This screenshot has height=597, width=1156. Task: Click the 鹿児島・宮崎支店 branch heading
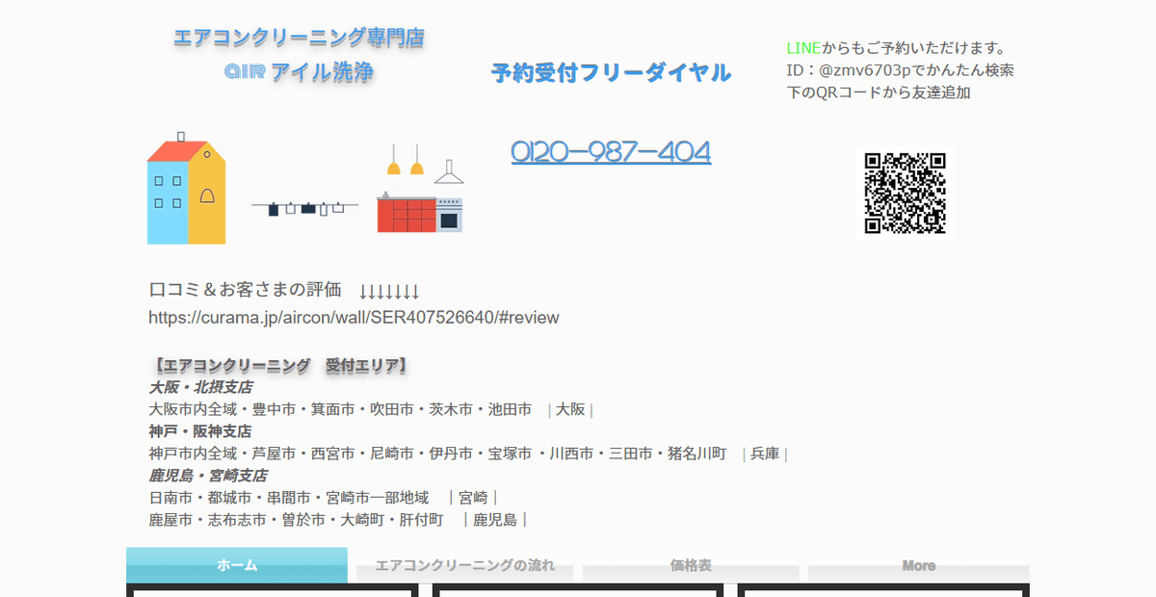(207, 476)
